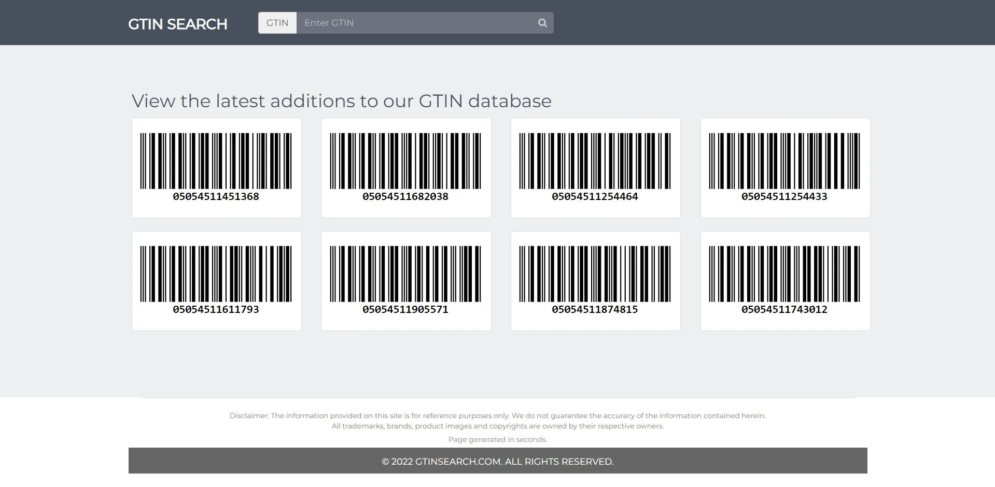This screenshot has width=995, height=487.
Task: Click the GTIN label on the search bar
Action: [x=277, y=23]
